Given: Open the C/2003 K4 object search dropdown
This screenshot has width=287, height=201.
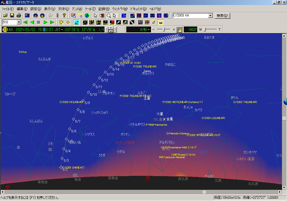Looking at the screenshot, I should click(210, 16).
